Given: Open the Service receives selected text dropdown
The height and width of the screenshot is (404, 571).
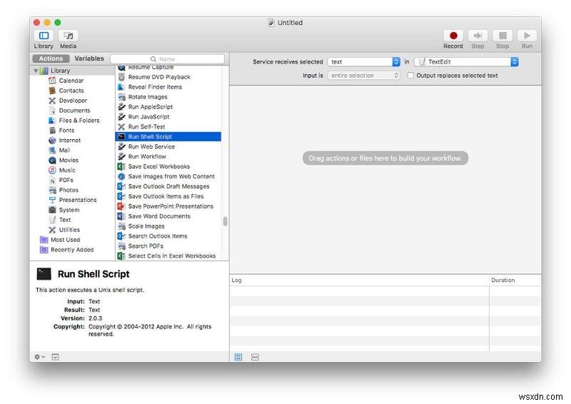Looking at the screenshot, I should (363, 62).
